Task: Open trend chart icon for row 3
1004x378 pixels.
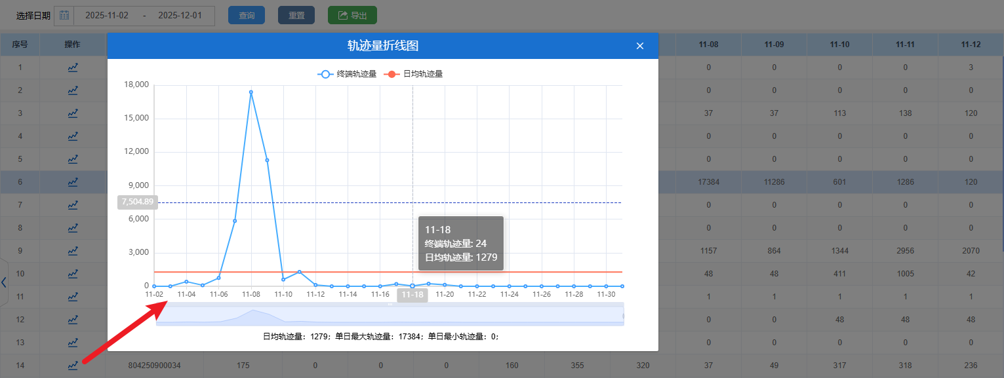Action: tap(73, 113)
